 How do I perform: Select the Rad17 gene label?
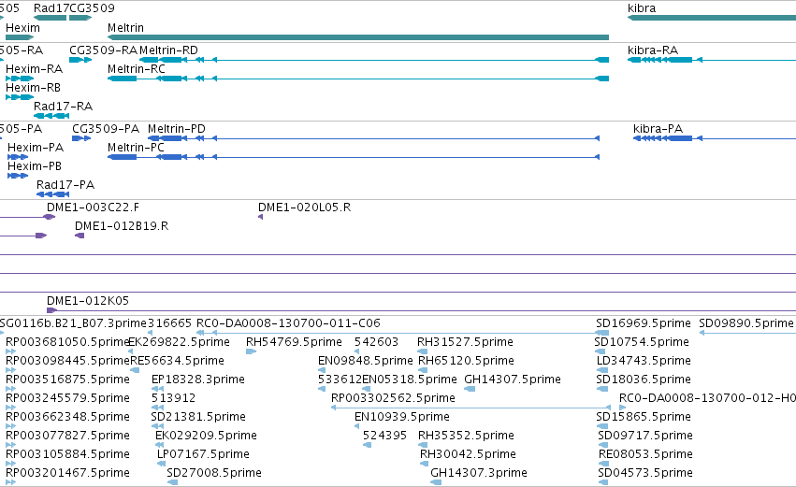[51, 8]
